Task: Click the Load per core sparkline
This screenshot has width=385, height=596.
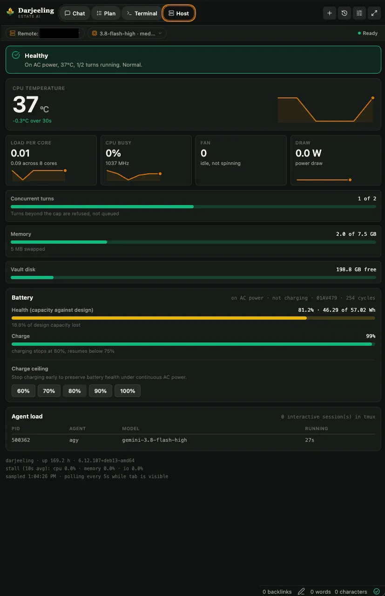Action: click(39, 175)
